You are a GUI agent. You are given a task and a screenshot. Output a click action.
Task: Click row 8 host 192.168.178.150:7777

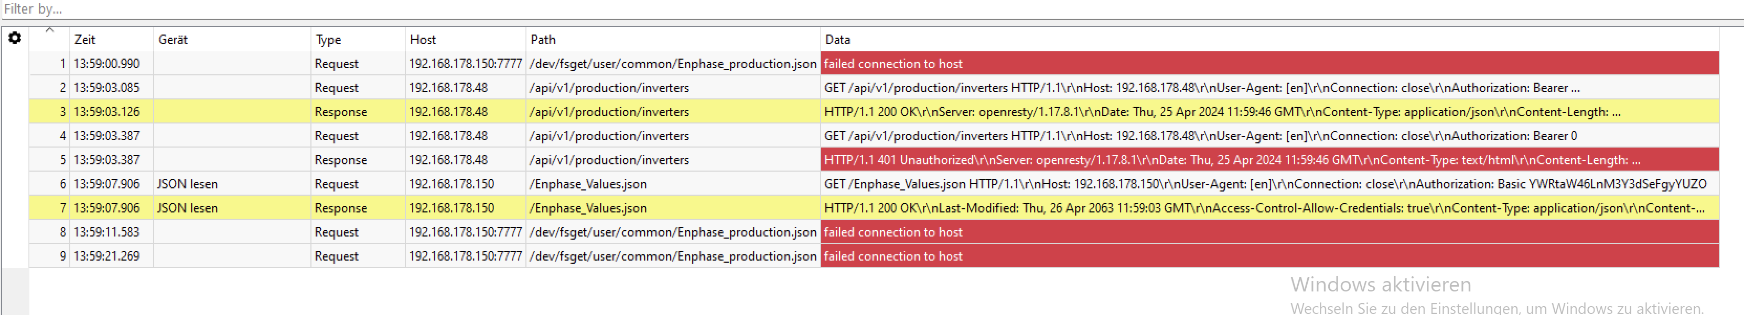465,232
